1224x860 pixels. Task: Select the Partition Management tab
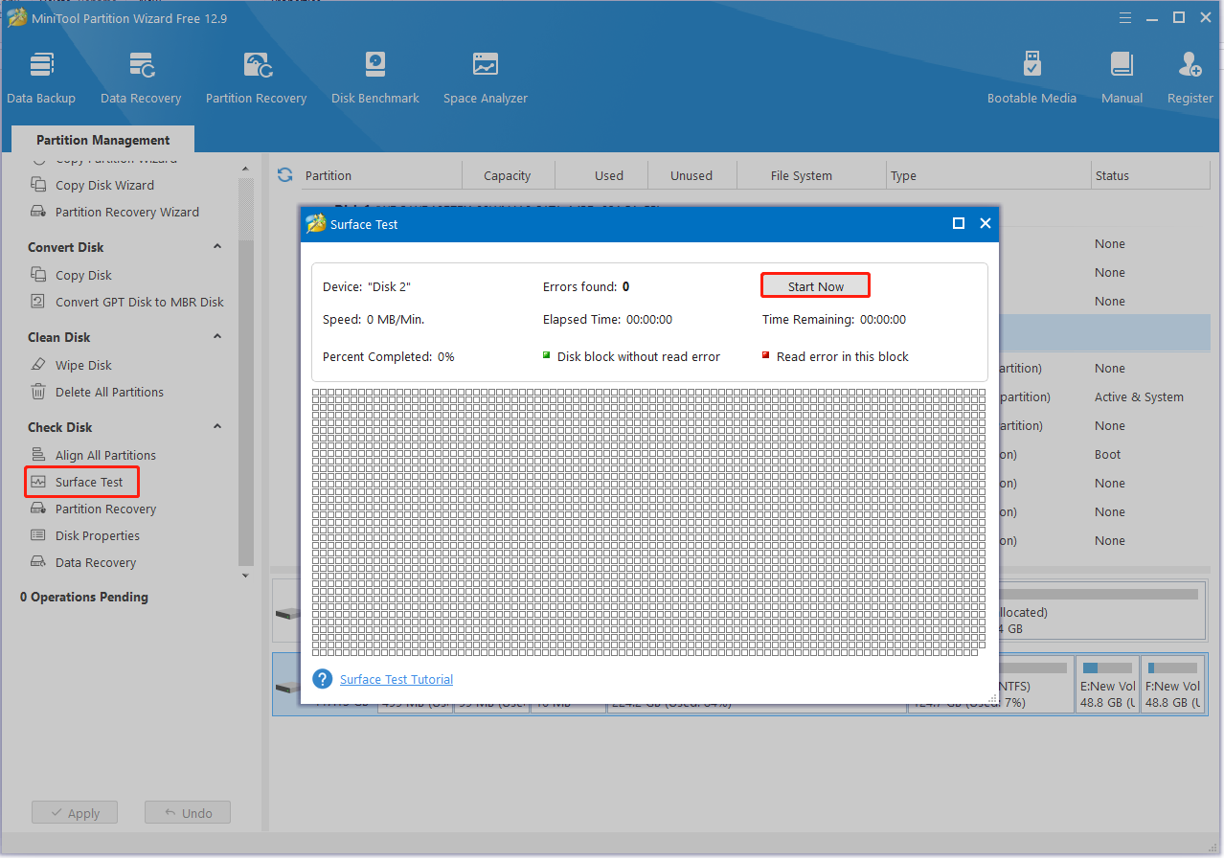click(103, 140)
